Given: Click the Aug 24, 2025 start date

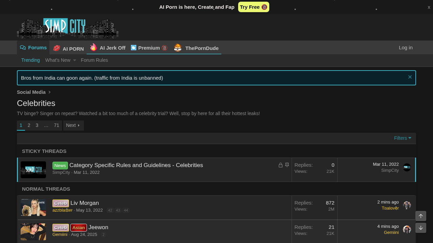Looking at the screenshot, I should pos(84,235).
